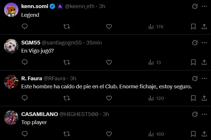Share R. Faura's tweet
Image resolution: width=211 pixels, height=140 pixels.
tap(204, 98)
